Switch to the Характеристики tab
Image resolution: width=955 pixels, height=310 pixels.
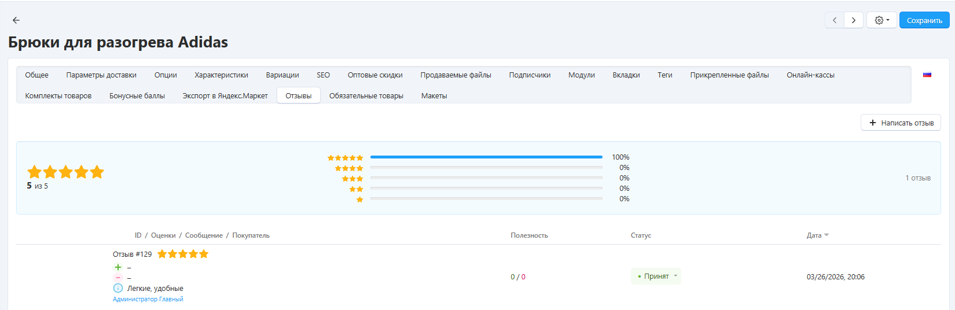221,75
